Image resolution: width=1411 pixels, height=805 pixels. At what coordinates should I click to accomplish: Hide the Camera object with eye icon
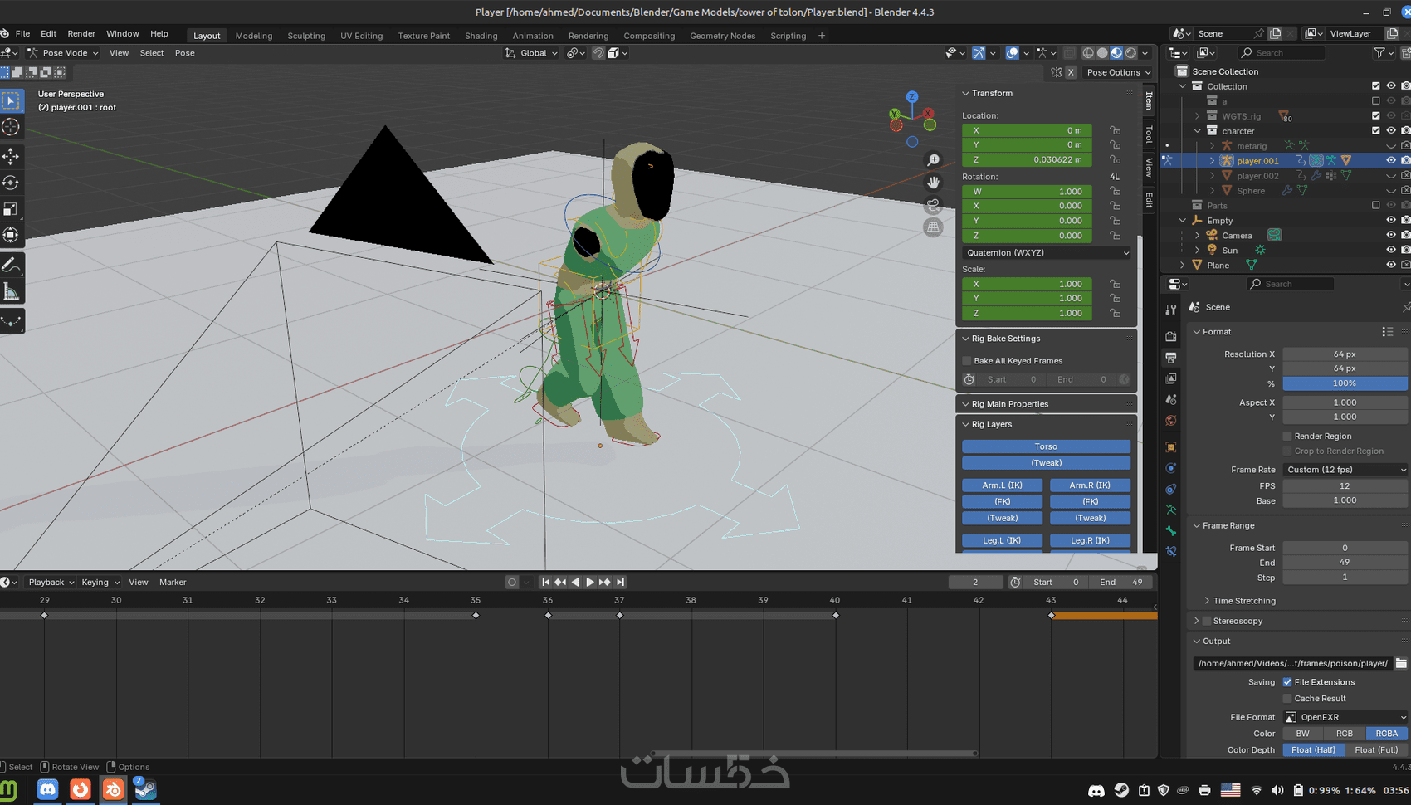[1391, 236]
